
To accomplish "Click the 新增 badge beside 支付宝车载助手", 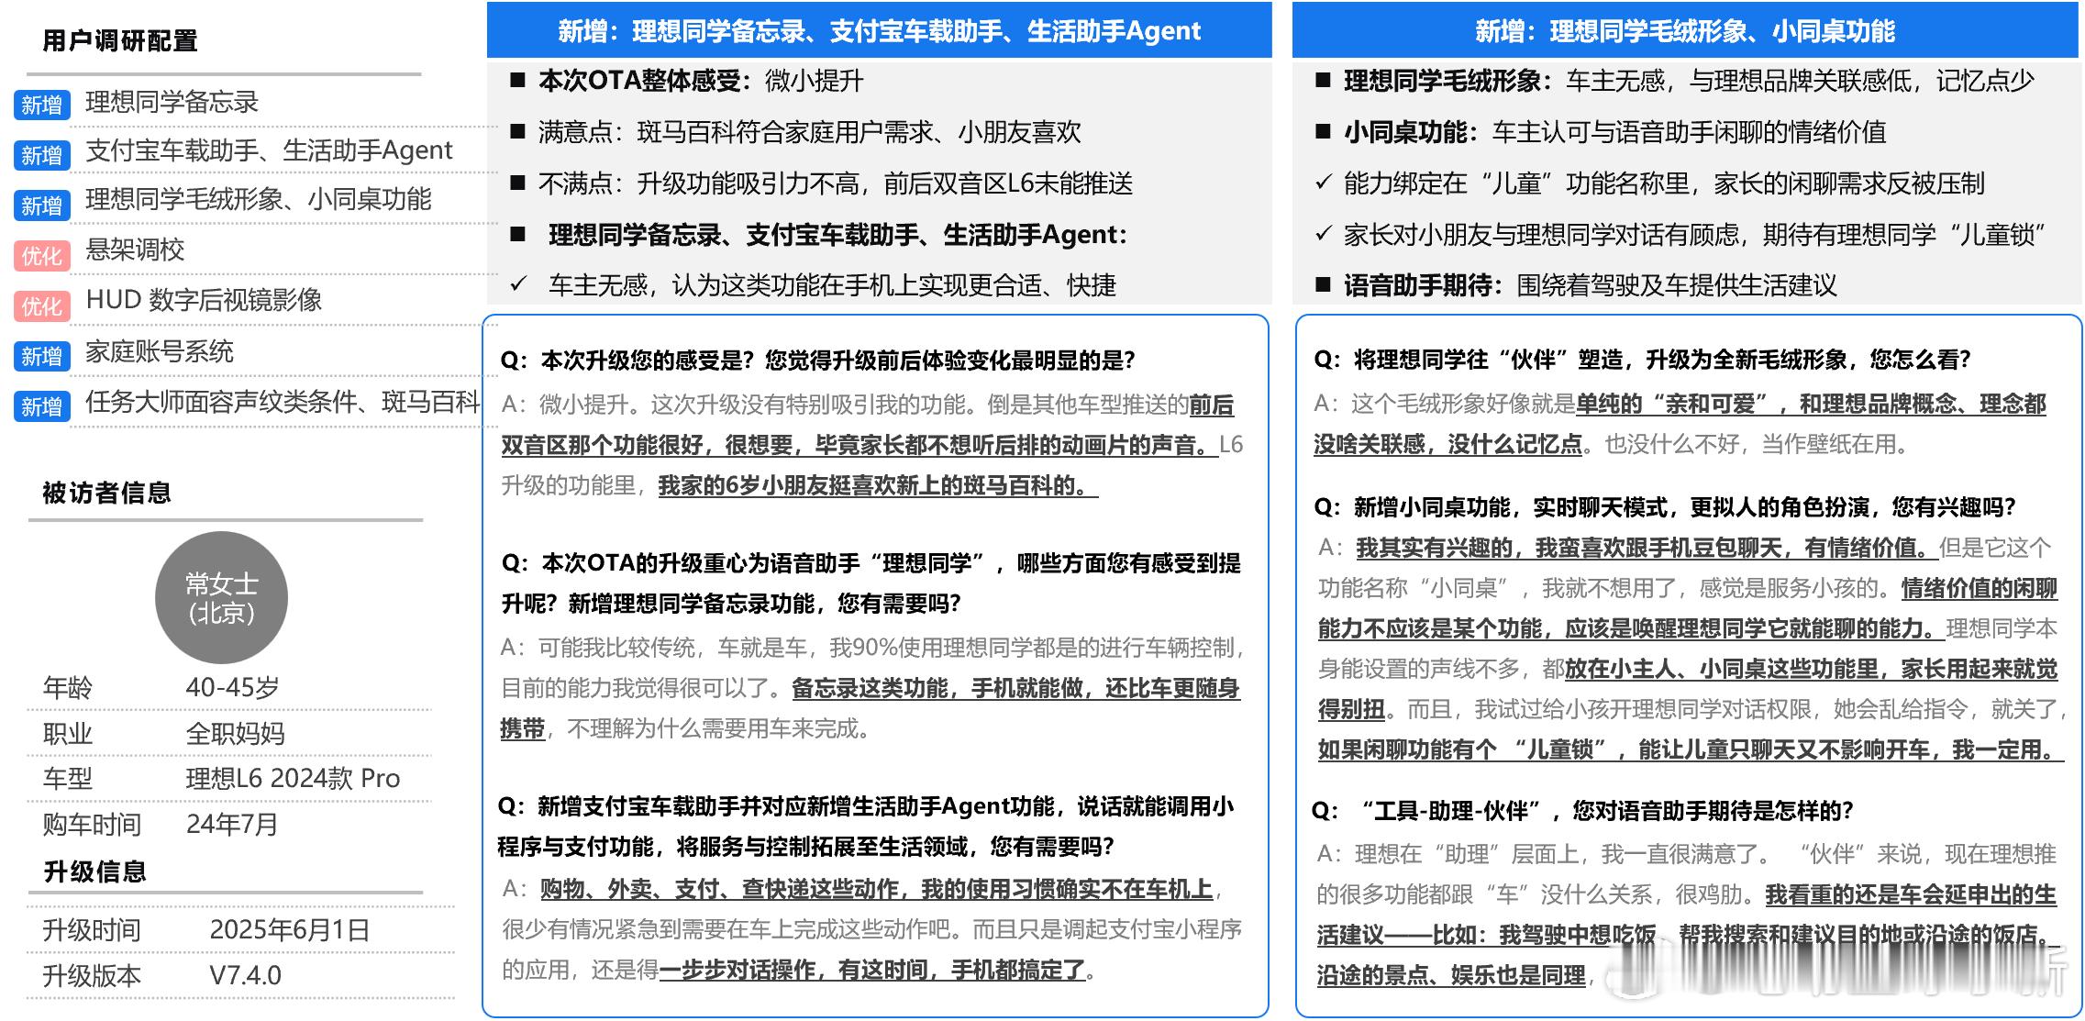I will pyautogui.click(x=42, y=155).
